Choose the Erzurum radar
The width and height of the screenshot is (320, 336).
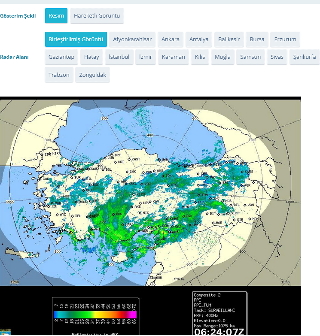[285, 39]
